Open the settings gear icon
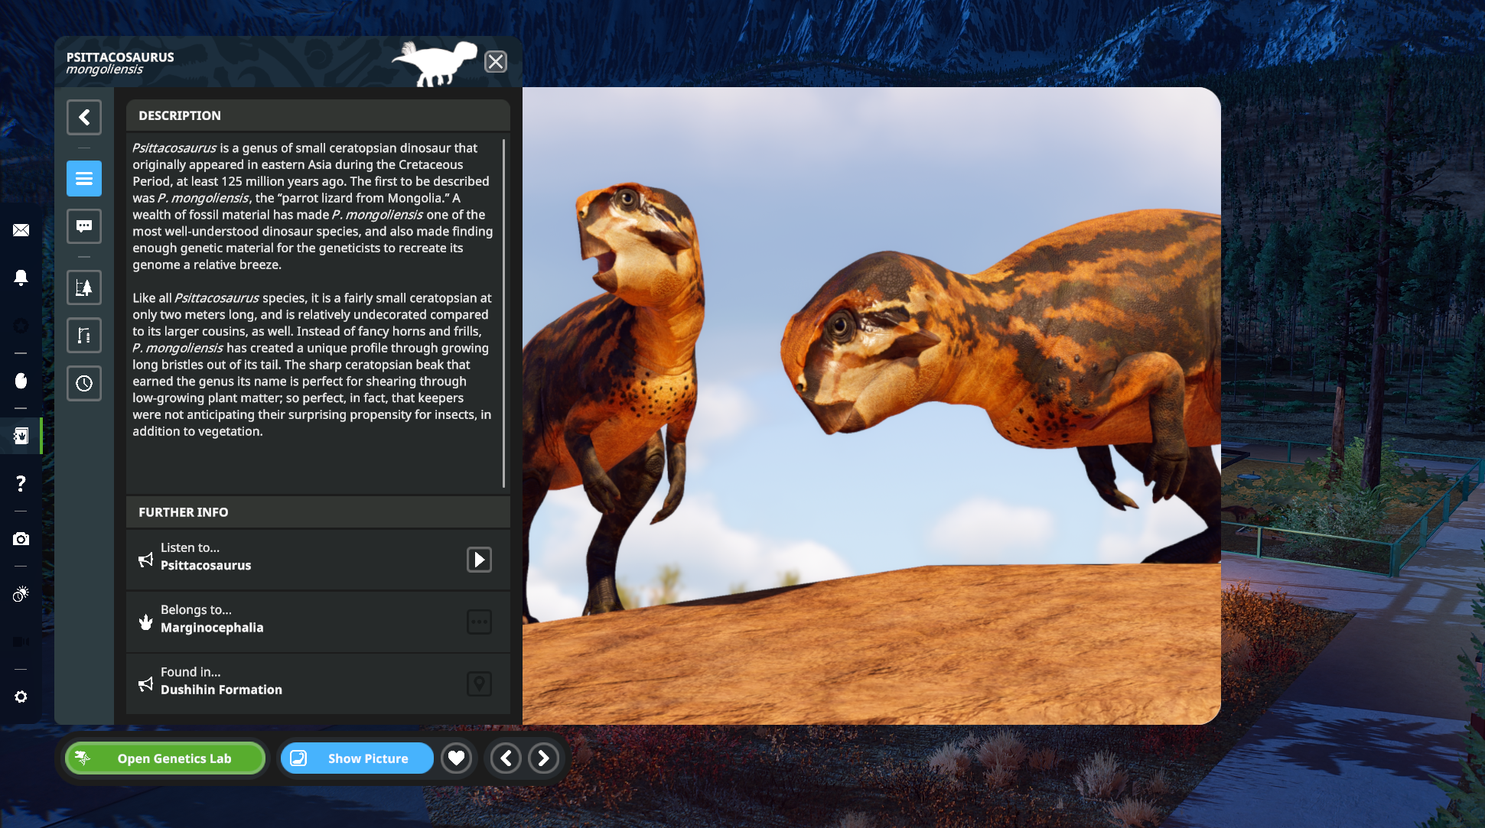 [21, 696]
